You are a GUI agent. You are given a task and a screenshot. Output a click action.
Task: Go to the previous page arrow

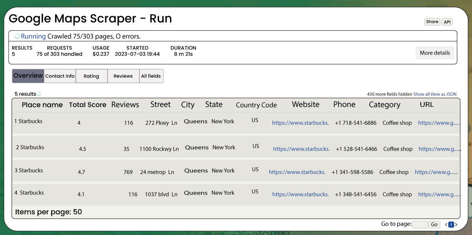click(446, 225)
